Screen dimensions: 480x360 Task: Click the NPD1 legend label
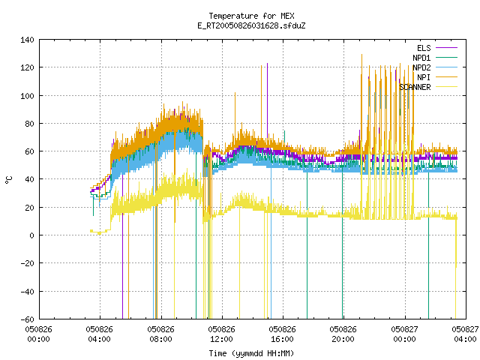[421, 58]
